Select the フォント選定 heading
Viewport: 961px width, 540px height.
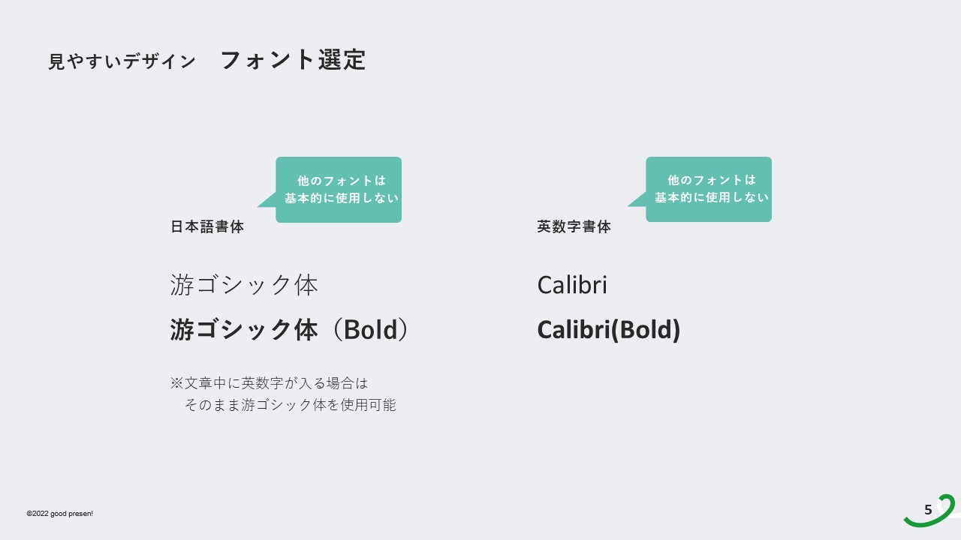(x=293, y=60)
